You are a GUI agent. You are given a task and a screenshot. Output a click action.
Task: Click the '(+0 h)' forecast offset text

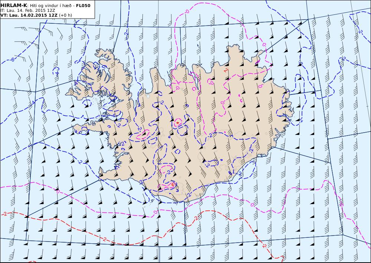pos(65,15)
